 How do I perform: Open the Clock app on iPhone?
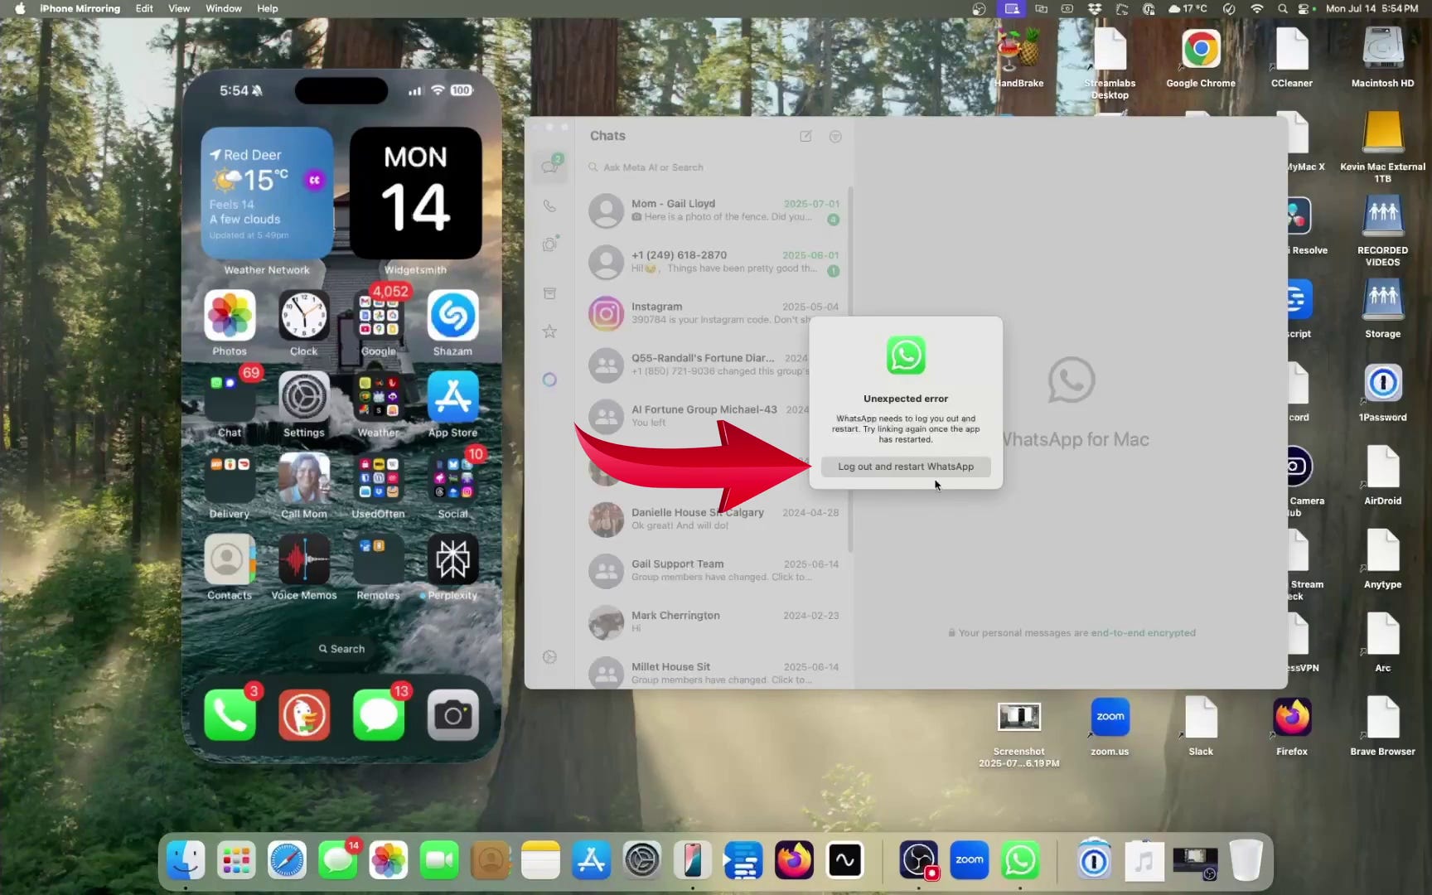(304, 316)
